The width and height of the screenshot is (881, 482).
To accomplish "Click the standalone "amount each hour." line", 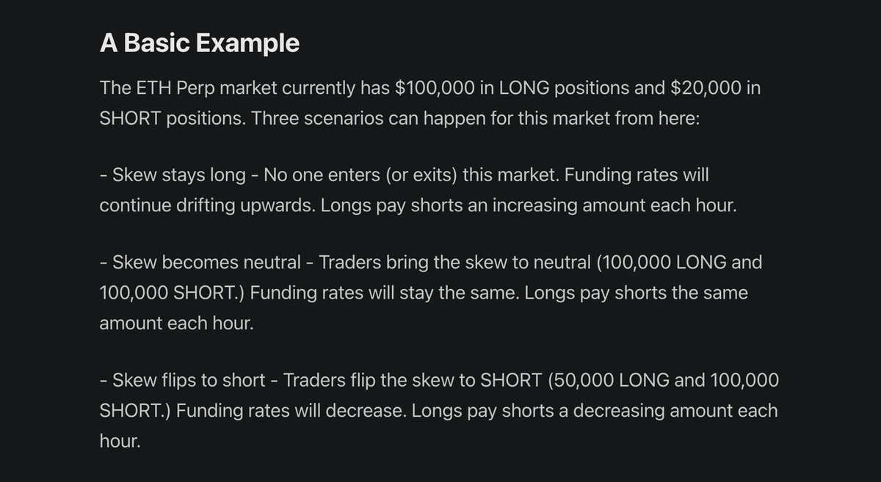I will (x=176, y=324).
